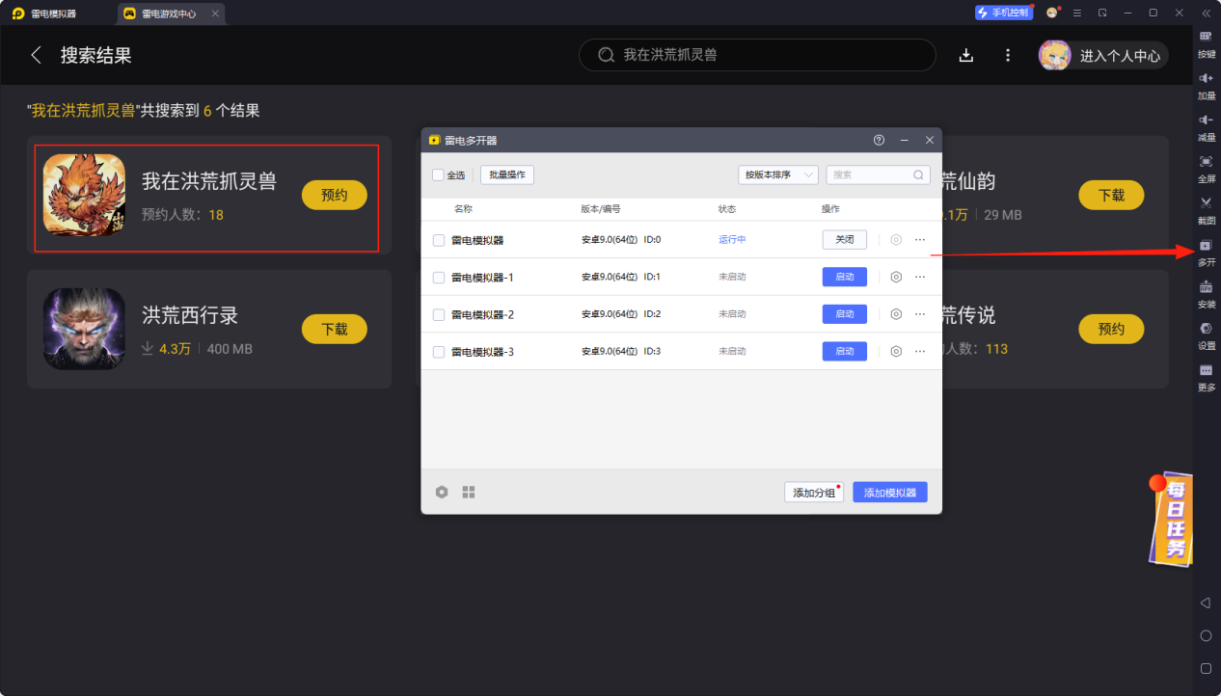Click the grid arrange icon at dialog bottom

click(469, 493)
